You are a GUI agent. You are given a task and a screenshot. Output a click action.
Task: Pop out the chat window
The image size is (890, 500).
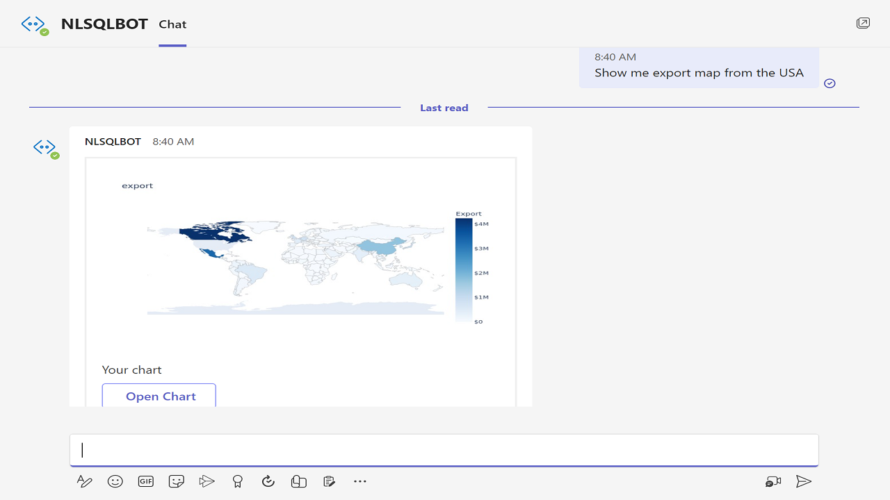[x=863, y=24]
